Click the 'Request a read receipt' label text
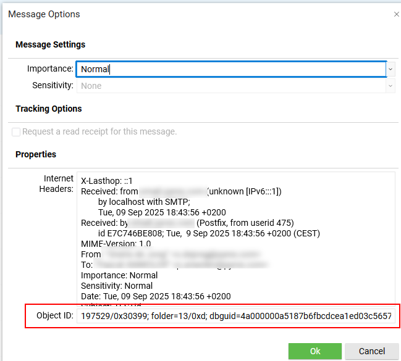The width and height of the screenshot is (401, 361). coord(99,131)
